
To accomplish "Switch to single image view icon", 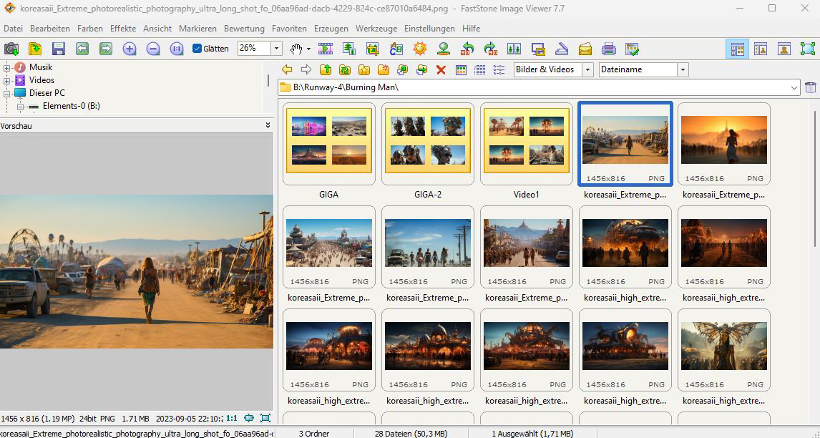I will click(784, 49).
